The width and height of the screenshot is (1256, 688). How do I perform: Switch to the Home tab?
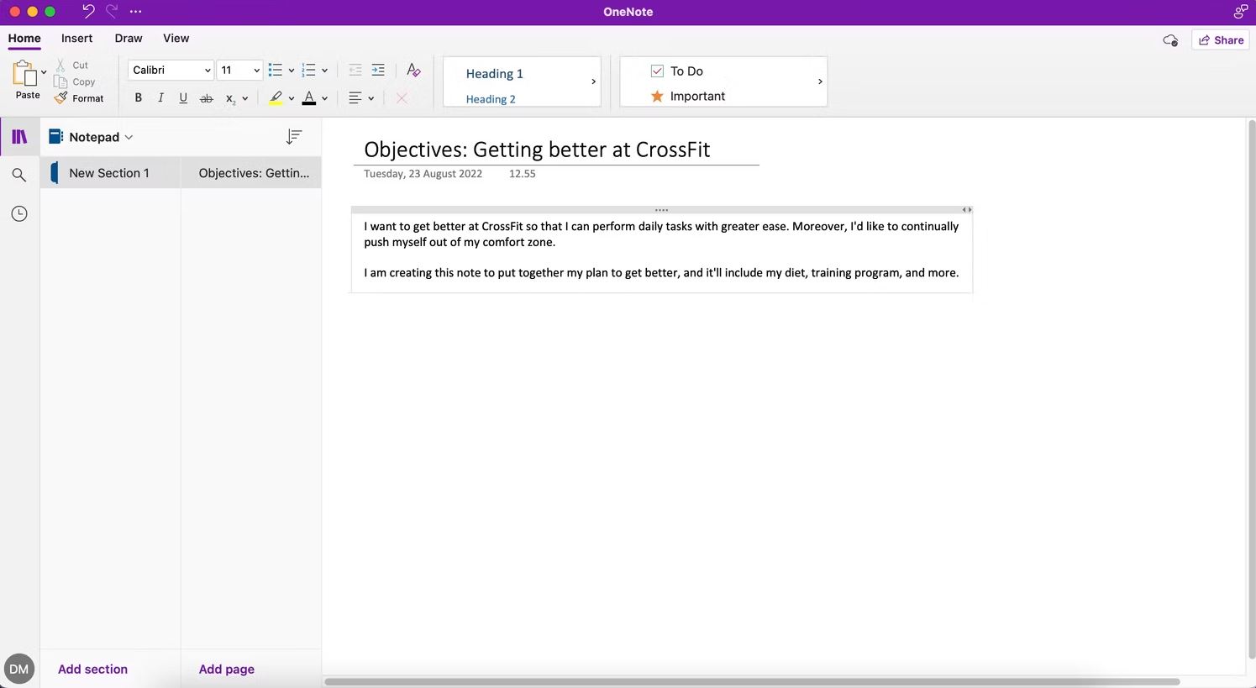[24, 38]
